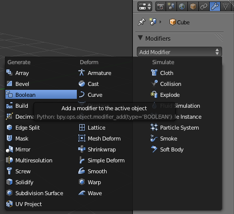
Task: Click the Cloth simulation icon
Action: click(x=154, y=73)
